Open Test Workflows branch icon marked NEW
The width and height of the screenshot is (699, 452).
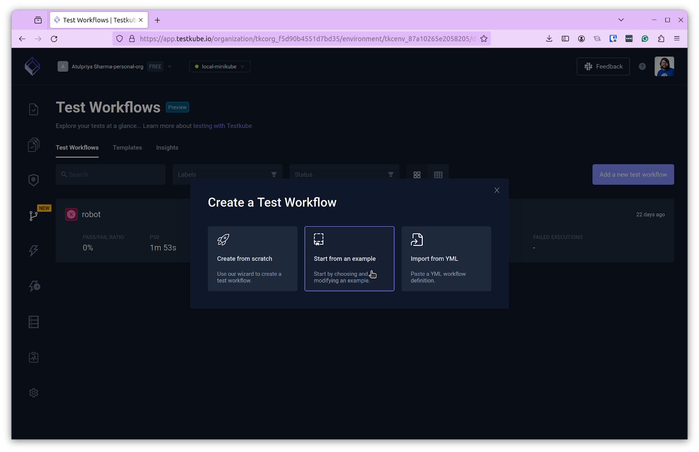click(x=34, y=216)
